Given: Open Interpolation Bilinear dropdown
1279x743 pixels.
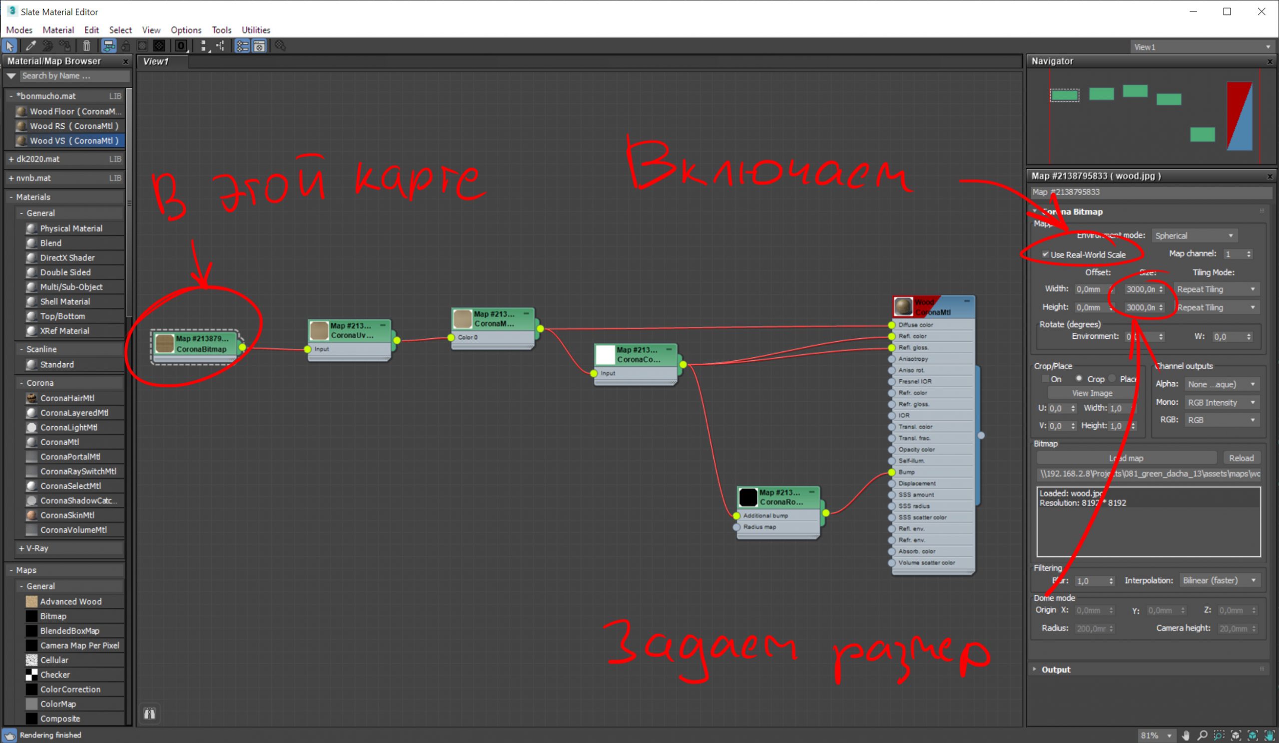Looking at the screenshot, I should (x=1219, y=580).
